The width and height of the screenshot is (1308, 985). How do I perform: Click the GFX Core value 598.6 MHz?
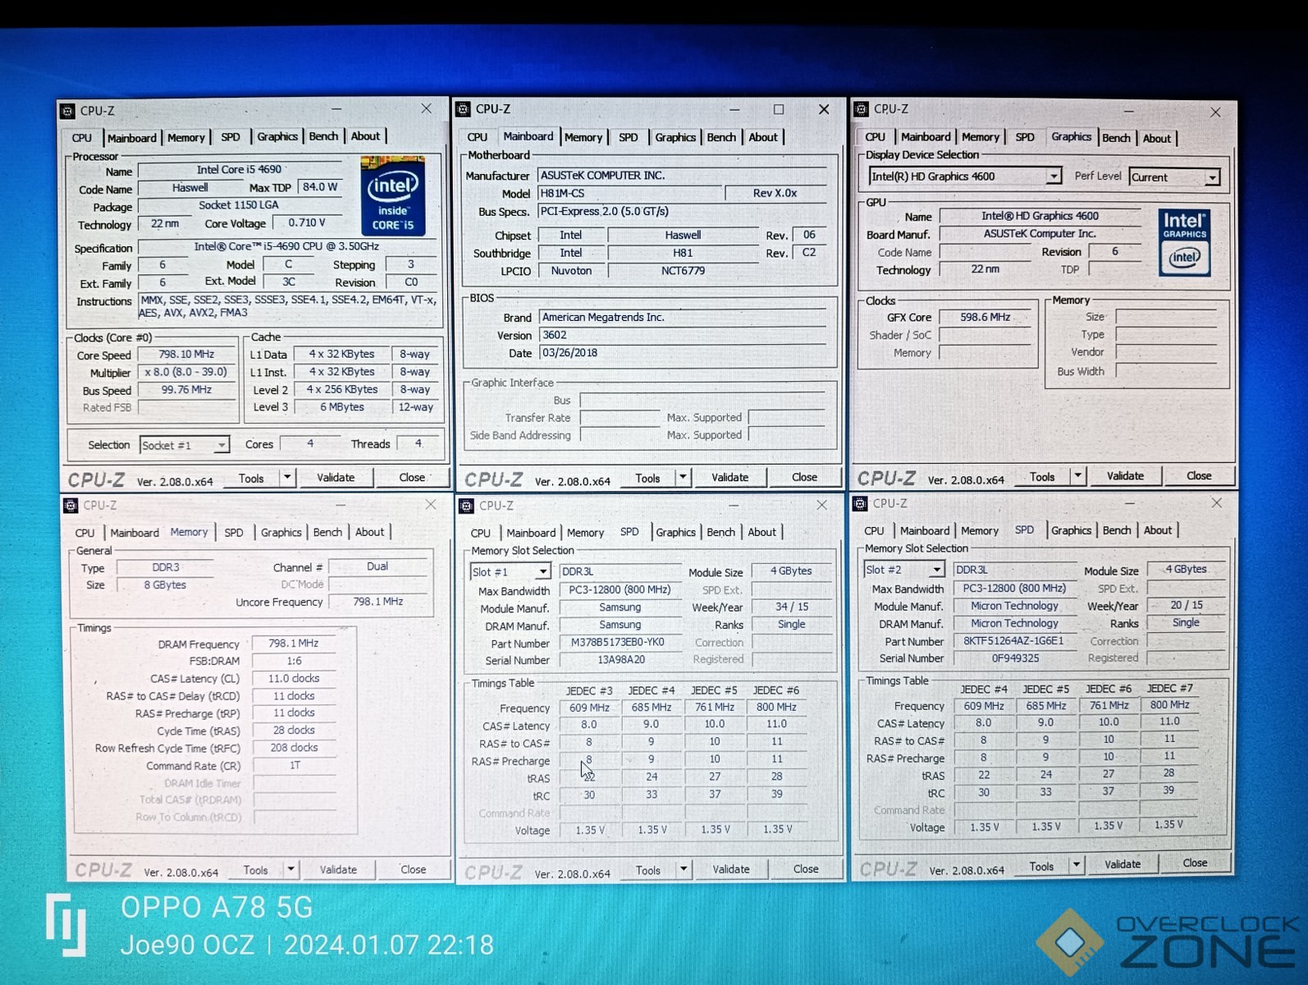pyautogui.click(x=985, y=317)
